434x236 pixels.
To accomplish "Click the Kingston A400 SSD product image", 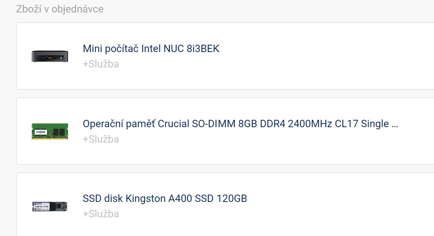I will pos(50,206).
